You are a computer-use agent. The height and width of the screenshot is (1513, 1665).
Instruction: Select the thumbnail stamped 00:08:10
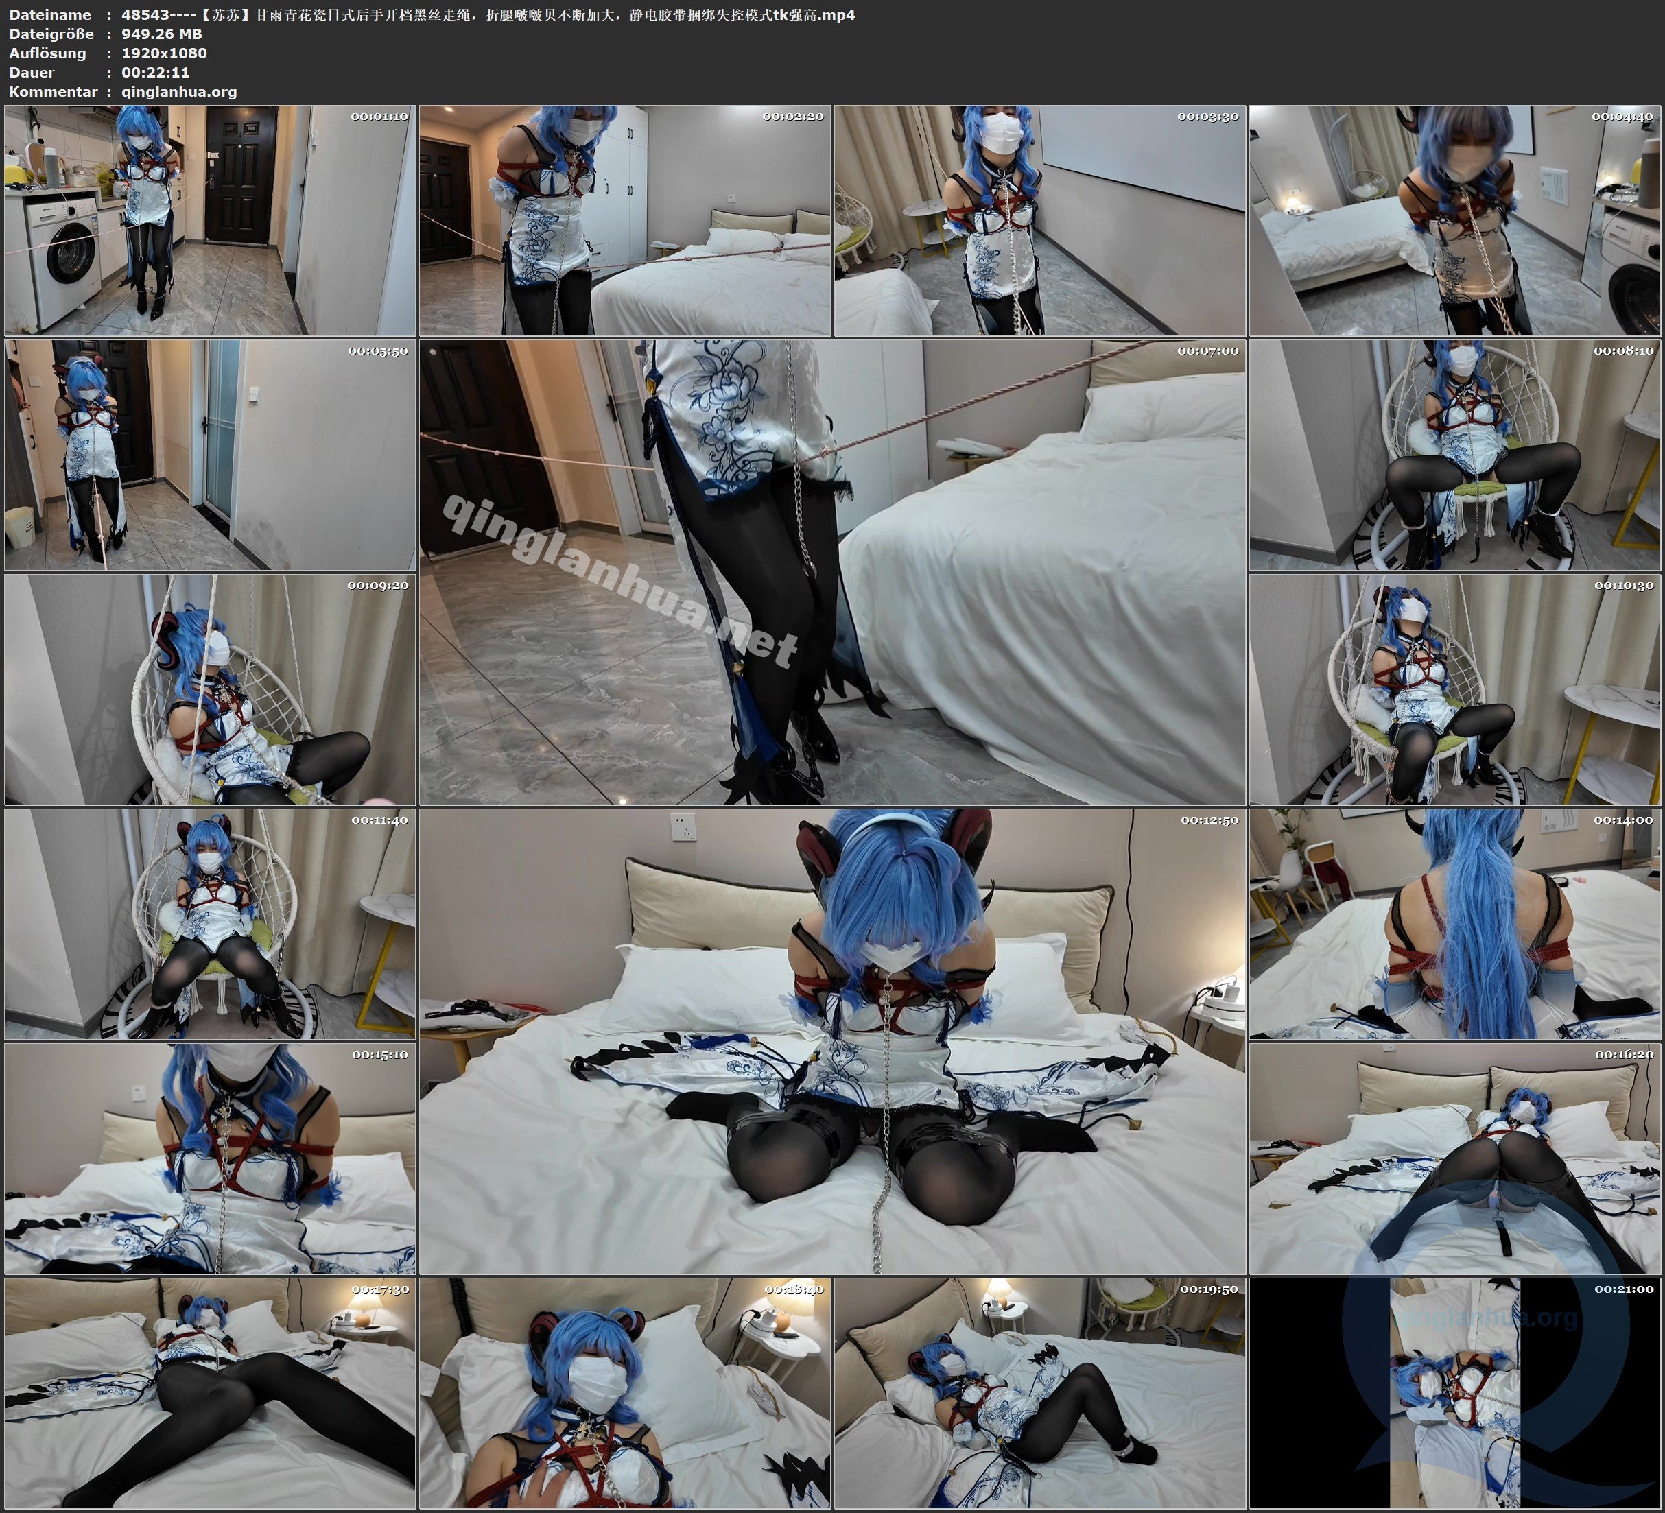(1454, 454)
